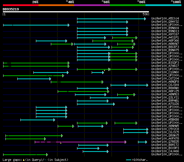Image resolution: width=184 pixels, height=162 pixels.
Task: Select the UniRef100_A8NQF8 label
Action: (x=165, y=82)
